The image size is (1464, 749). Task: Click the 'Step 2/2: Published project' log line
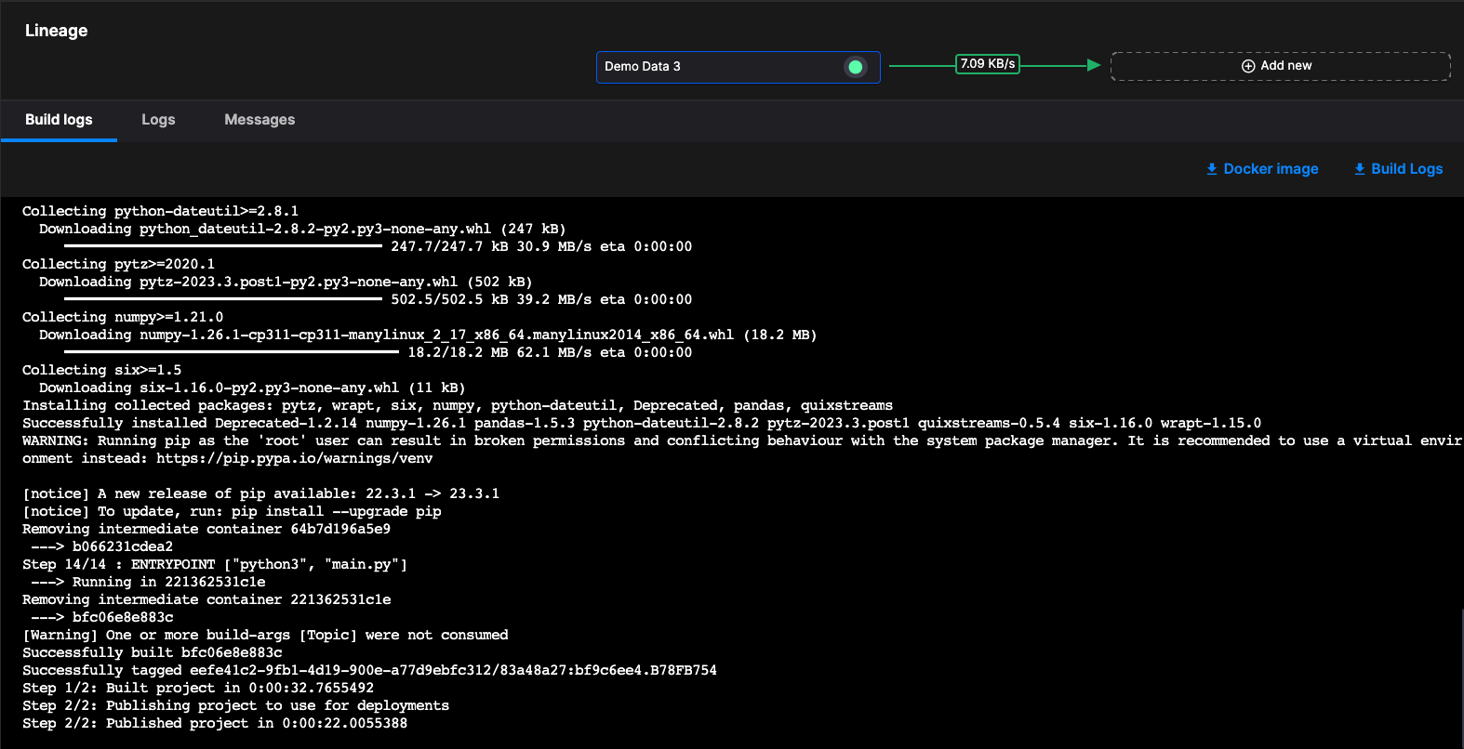tap(215, 723)
